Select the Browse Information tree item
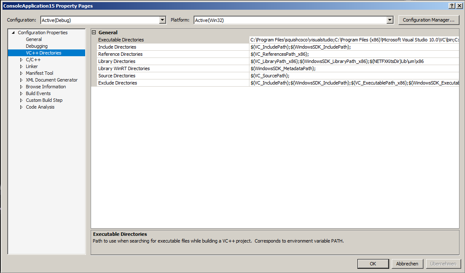Screen dimensions: 465x273 tap(46, 87)
